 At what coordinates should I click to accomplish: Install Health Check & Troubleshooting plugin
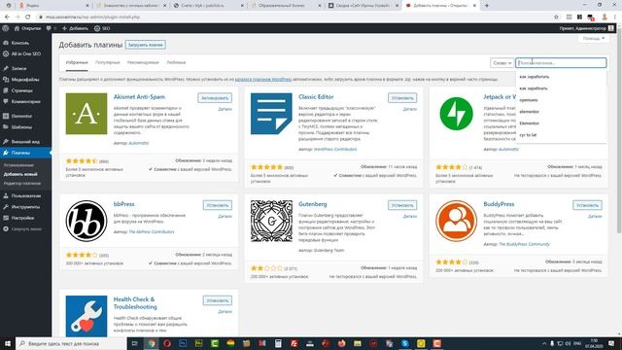[x=218, y=300]
